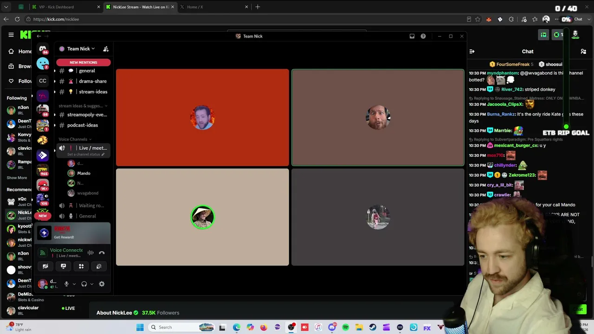The width and height of the screenshot is (594, 334).
Task: Toggle Discord headphone deafen
Action: (x=84, y=284)
